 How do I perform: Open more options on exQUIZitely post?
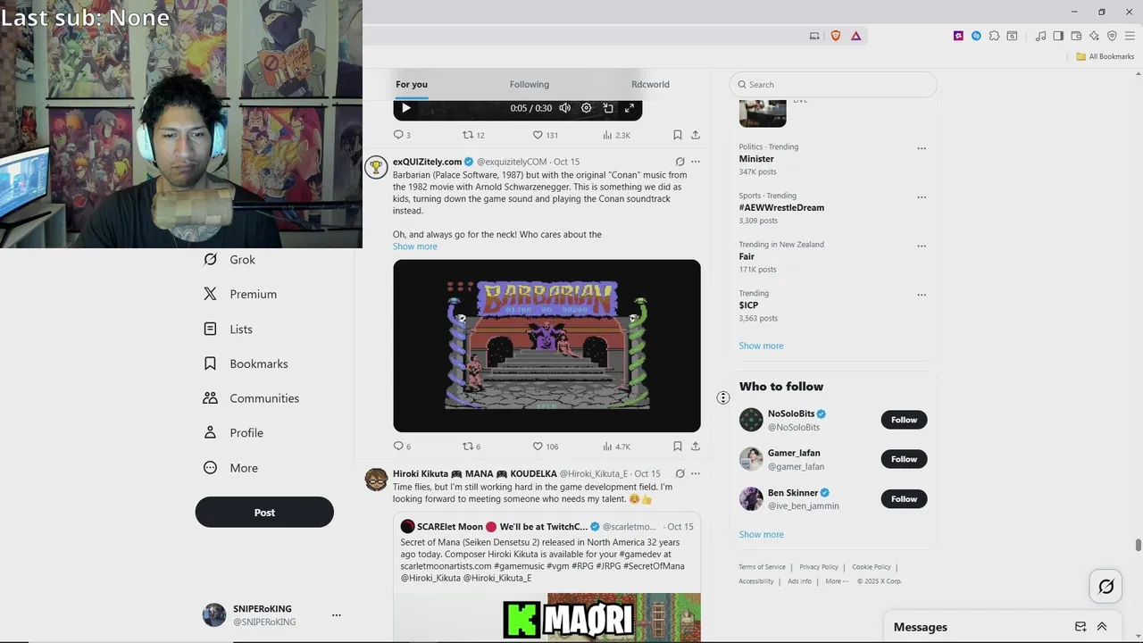[695, 162]
